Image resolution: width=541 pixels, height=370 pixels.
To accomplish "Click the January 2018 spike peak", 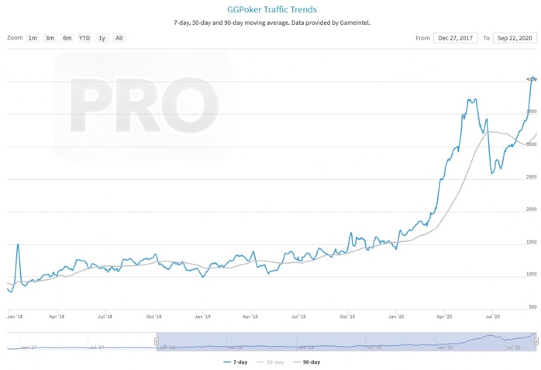I will tap(18, 244).
